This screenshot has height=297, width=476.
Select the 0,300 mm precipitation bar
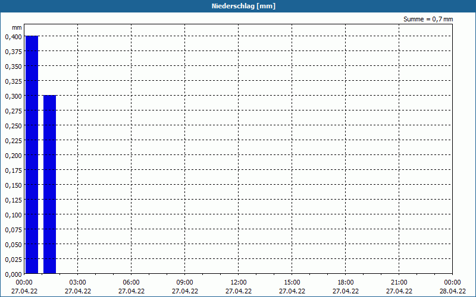click(50, 184)
